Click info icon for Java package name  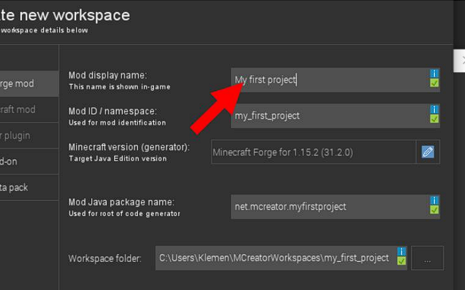pos(434,201)
